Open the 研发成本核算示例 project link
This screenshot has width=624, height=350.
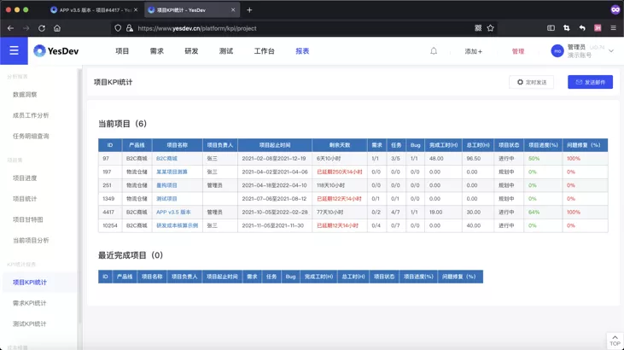click(x=177, y=225)
